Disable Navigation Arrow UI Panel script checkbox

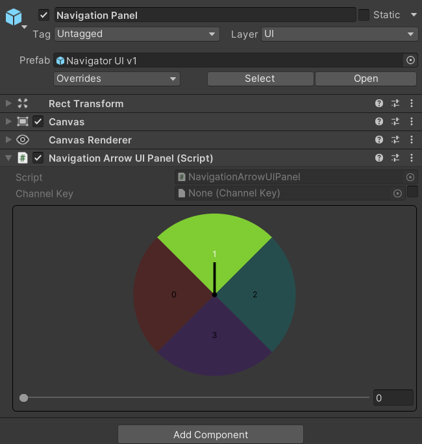[x=38, y=158]
